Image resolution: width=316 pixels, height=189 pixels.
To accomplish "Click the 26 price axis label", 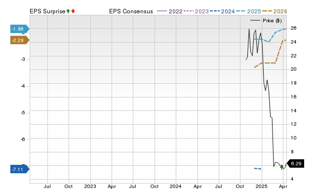I will 293,28.
